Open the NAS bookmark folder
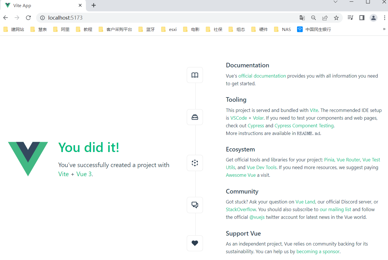388x260 pixels. pos(283,29)
